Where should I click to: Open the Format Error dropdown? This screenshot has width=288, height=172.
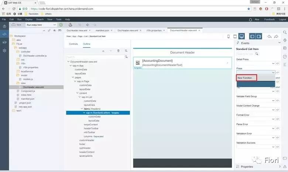tap(273, 119)
